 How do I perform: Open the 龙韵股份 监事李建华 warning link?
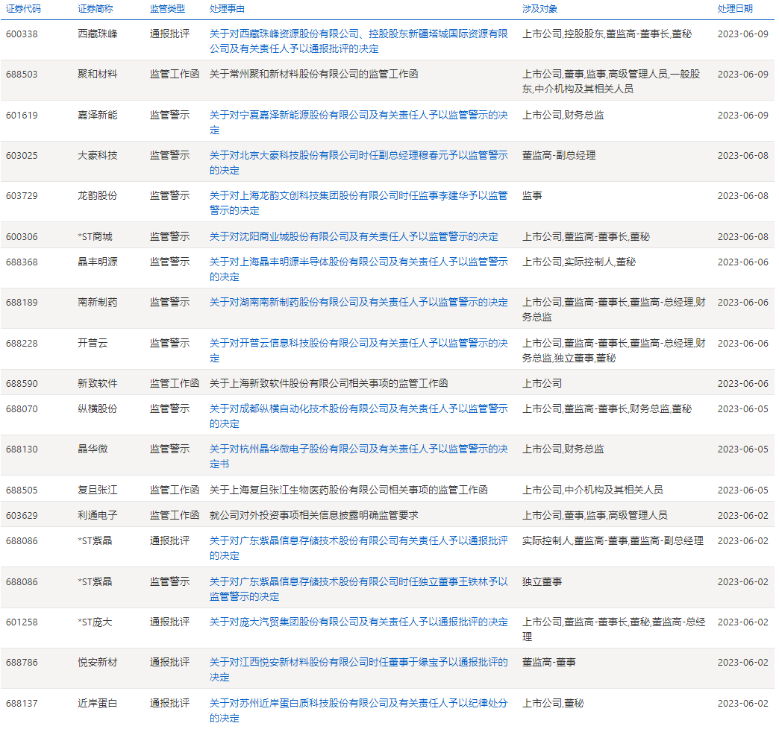(x=358, y=203)
